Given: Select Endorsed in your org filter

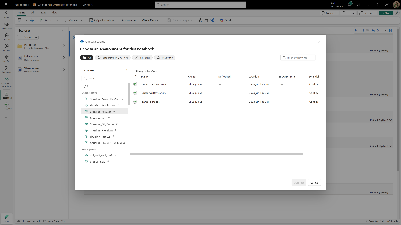Looking at the screenshot, I should 113,58.
